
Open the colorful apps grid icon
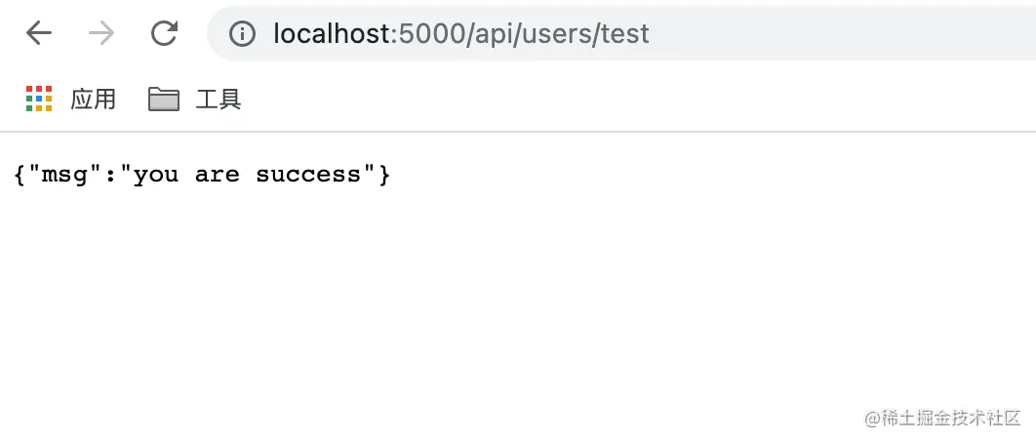click(39, 99)
